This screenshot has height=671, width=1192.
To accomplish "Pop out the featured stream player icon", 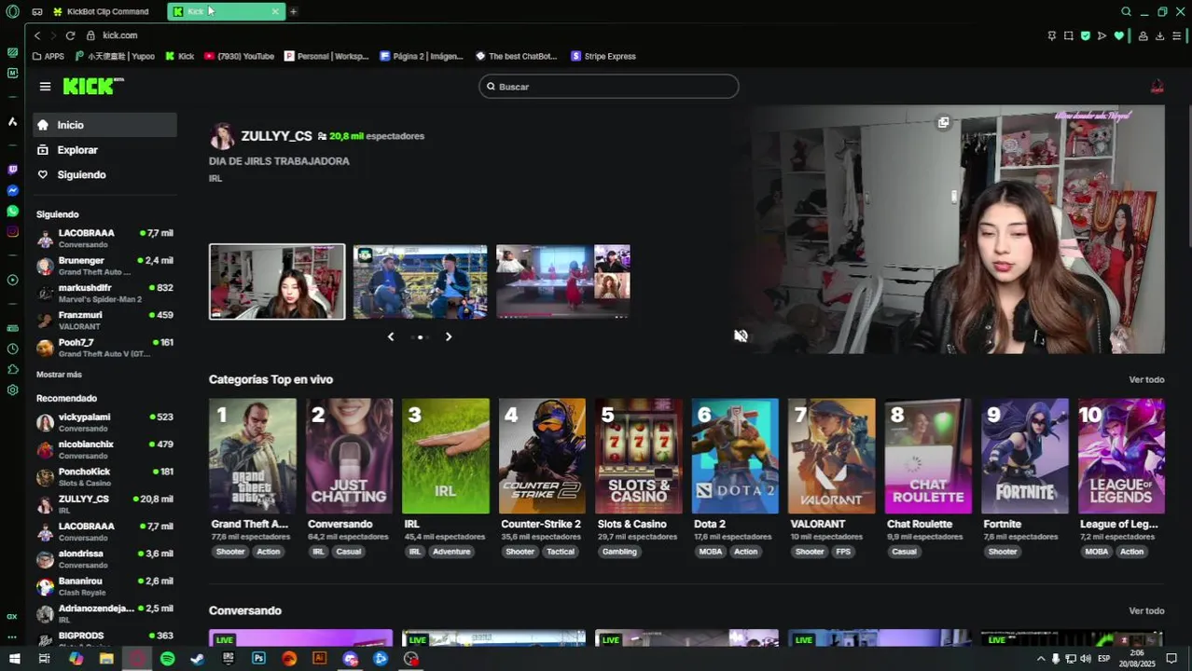I will click(x=943, y=122).
